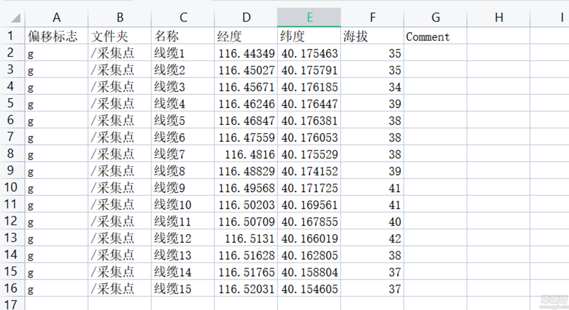
Task: Select cell containing 线缆6
Action: click(x=183, y=137)
